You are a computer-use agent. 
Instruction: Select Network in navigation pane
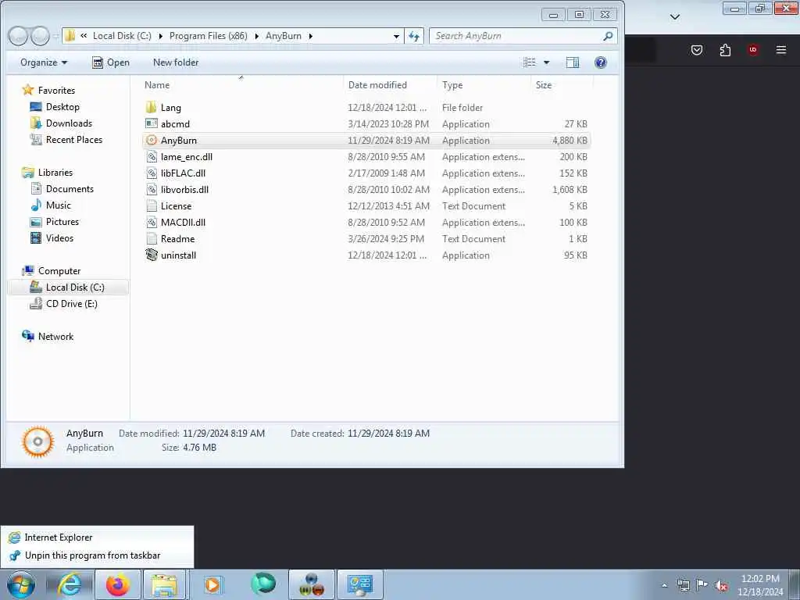click(x=55, y=336)
